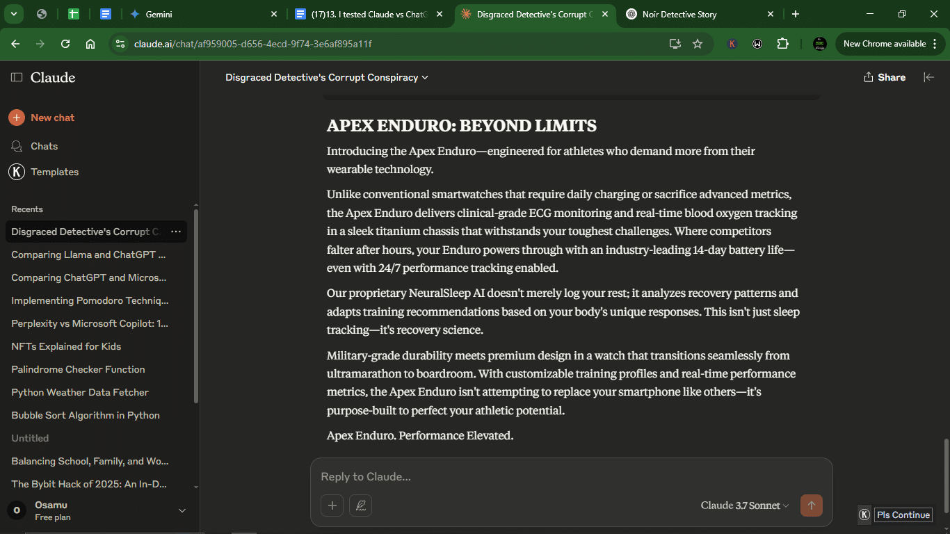Open the pinned globe tab
The width and height of the screenshot is (950, 534).
[x=42, y=14]
